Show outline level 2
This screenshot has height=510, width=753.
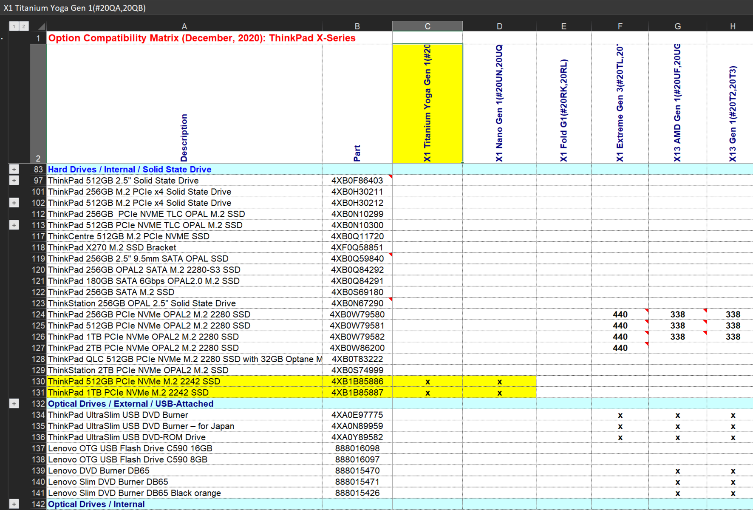23,26
